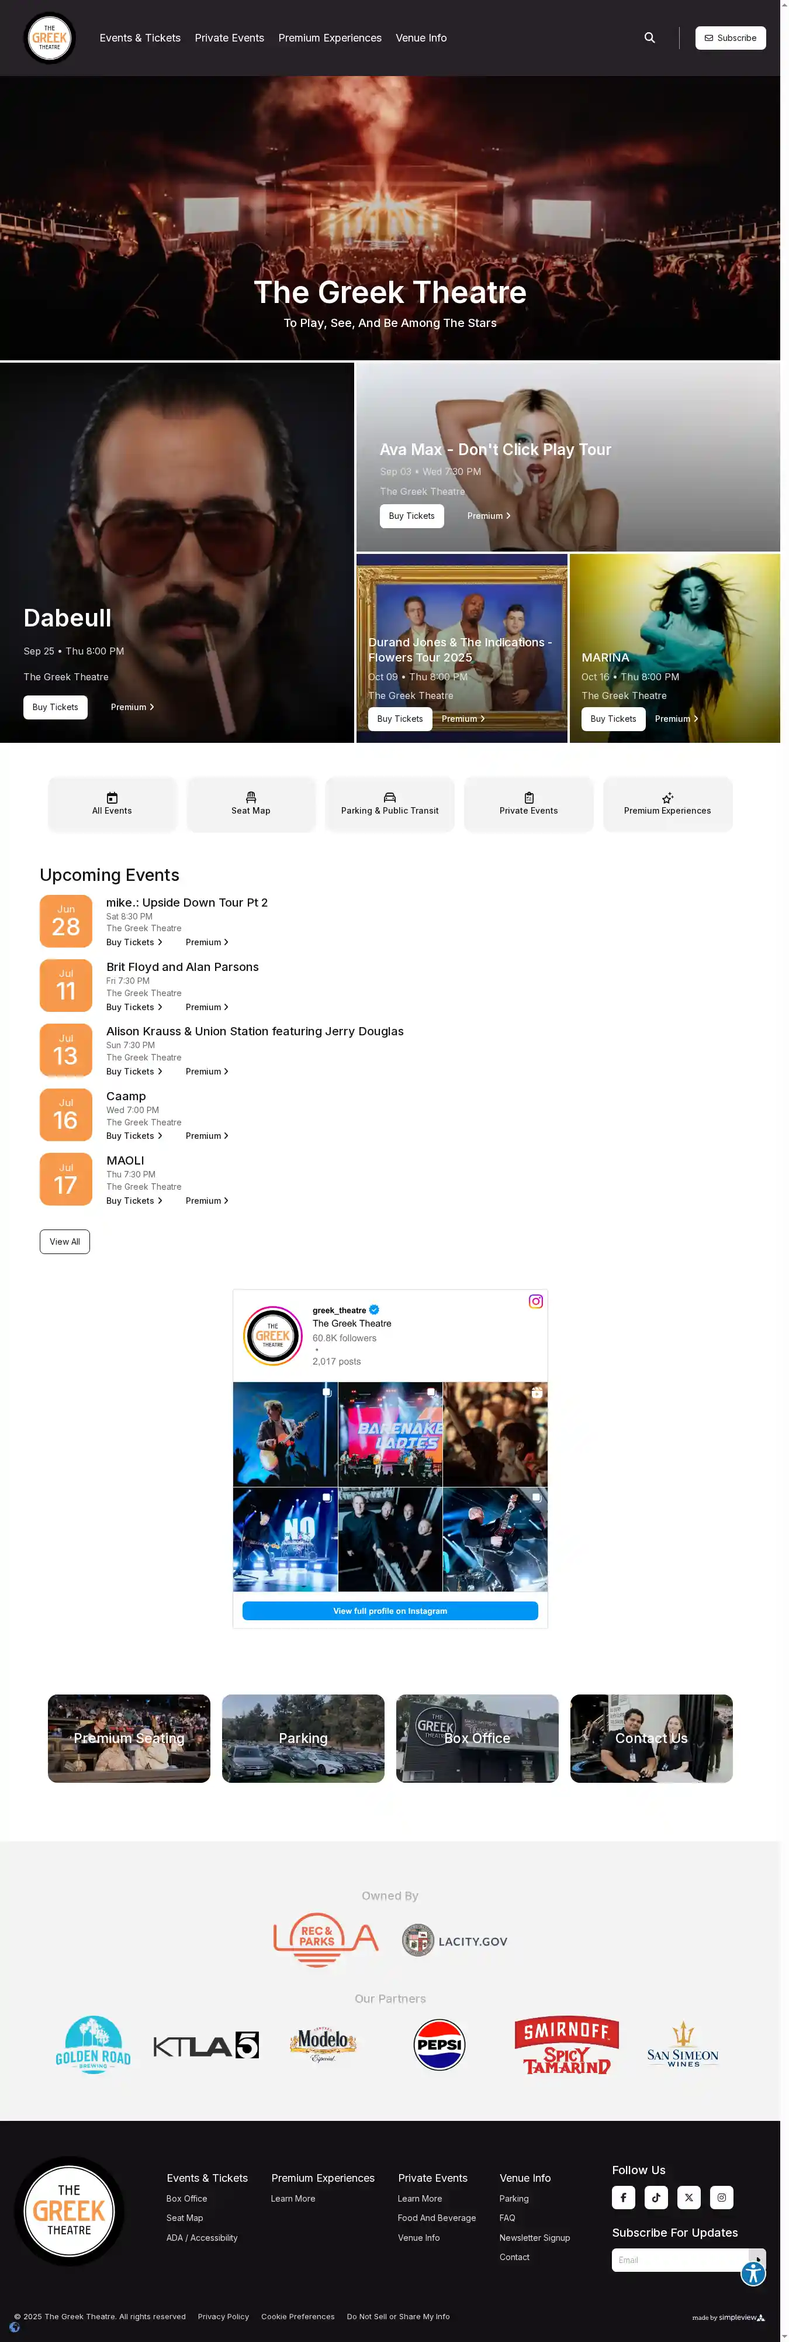Click the Instagram logo on the feed widget
789x2342 pixels.
click(x=536, y=1301)
